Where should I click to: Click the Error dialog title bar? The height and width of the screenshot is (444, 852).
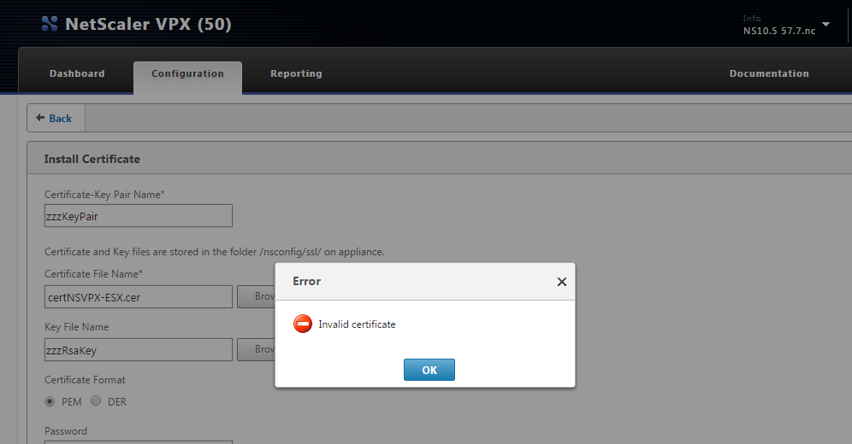(x=411, y=281)
